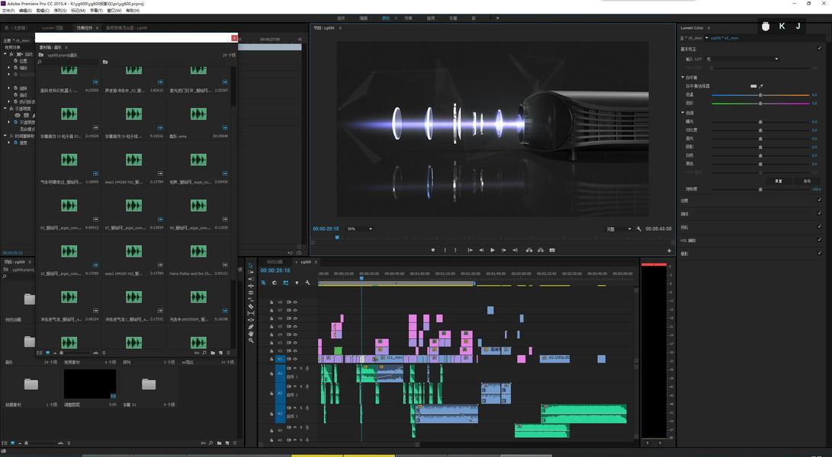Click the Add Marker icon in timeline
Viewport: 832px width, 457px height.
coord(297,283)
